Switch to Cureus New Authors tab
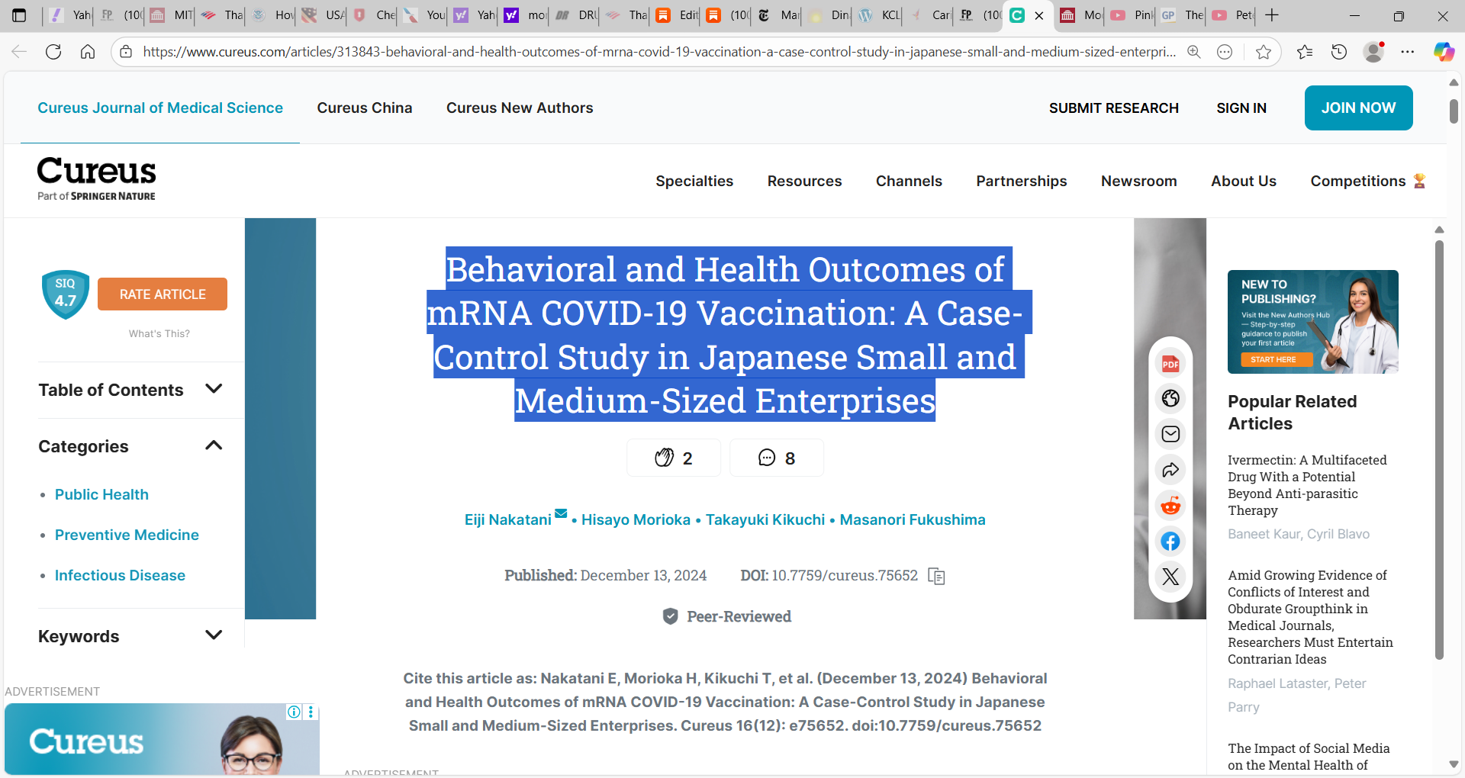1465x778 pixels. pos(520,108)
